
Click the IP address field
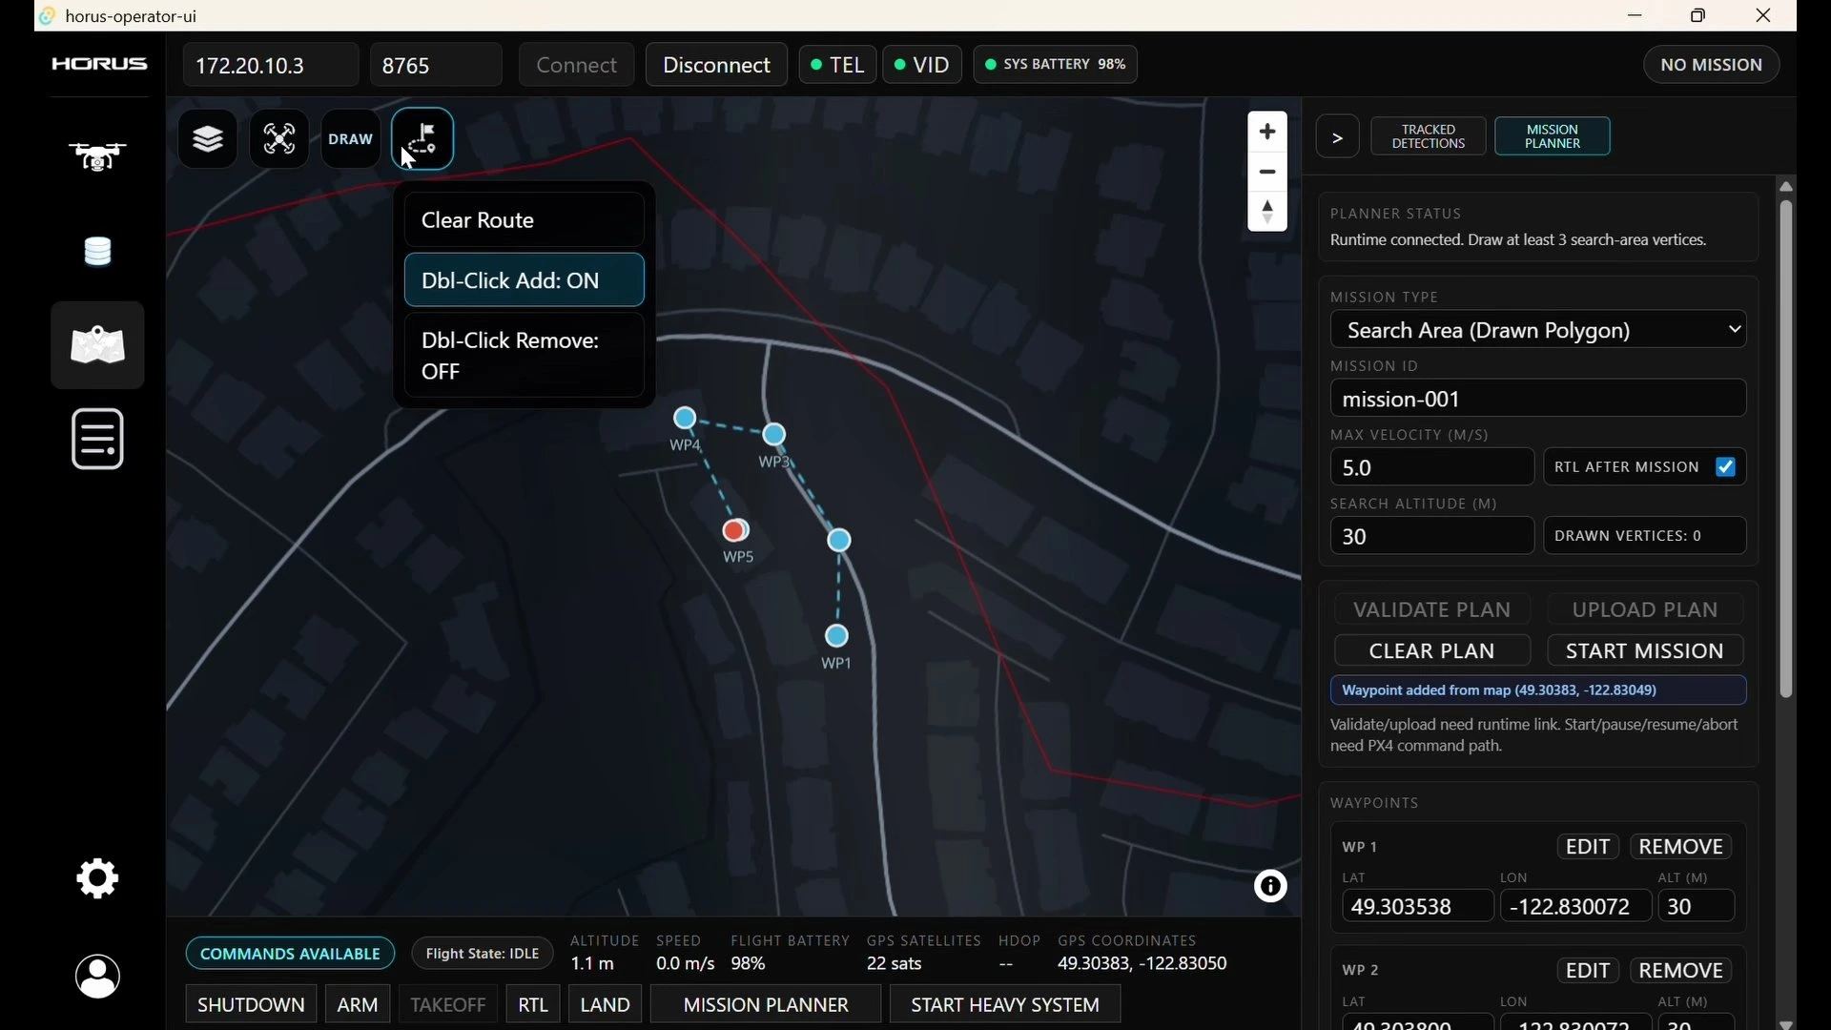click(271, 65)
